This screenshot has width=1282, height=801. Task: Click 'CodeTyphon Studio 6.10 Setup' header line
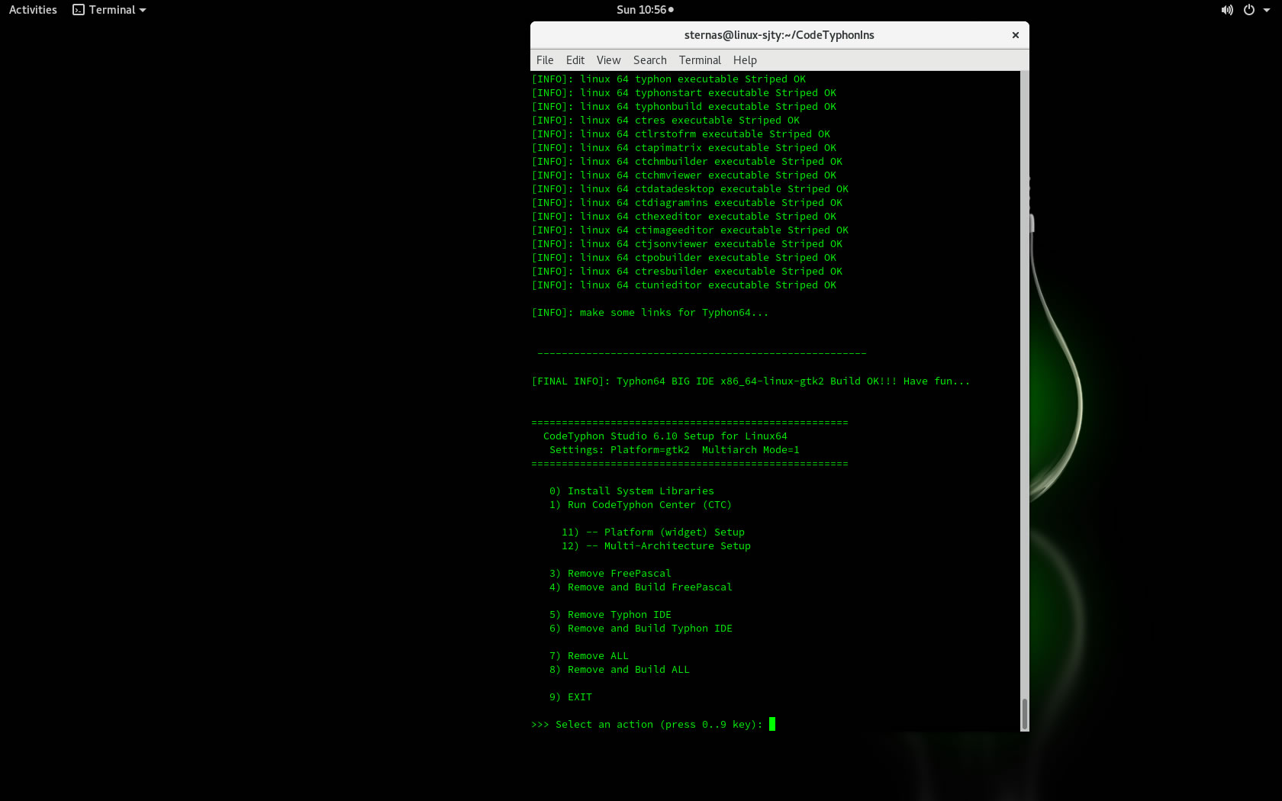665,436
